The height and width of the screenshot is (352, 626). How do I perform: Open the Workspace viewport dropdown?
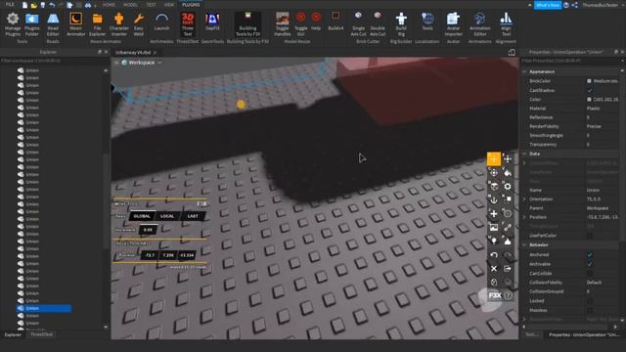[x=160, y=63]
